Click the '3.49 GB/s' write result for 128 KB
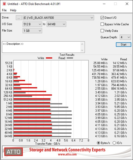This screenshot has height=160, width=133. pyautogui.click(x=101, y=92)
